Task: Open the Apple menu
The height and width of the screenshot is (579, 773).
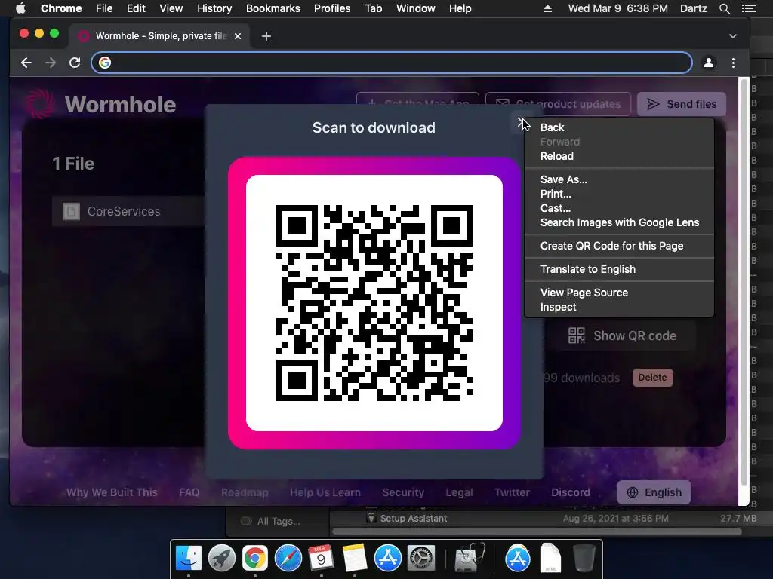Action: [x=20, y=8]
